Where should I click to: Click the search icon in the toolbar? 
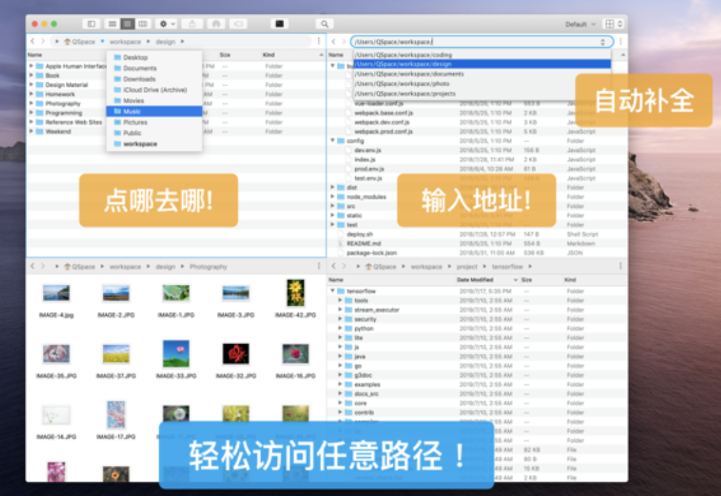pos(324,23)
